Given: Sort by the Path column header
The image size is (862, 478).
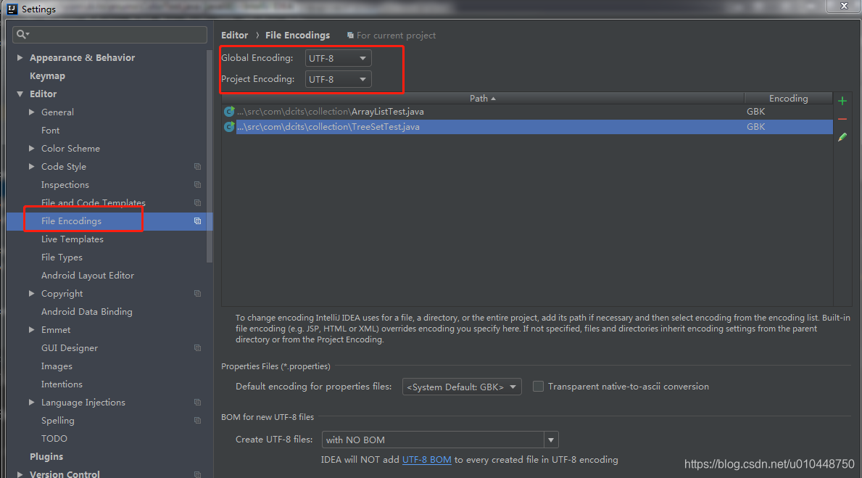Looking at the screenshot, I should (483, 99).
